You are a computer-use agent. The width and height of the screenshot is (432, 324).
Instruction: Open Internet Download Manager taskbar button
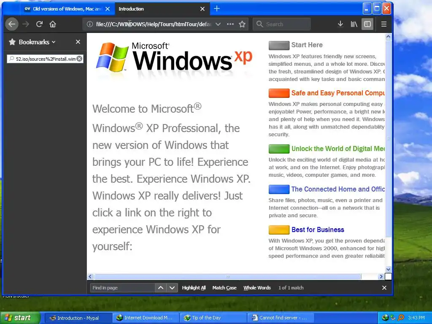coord(146,318)
